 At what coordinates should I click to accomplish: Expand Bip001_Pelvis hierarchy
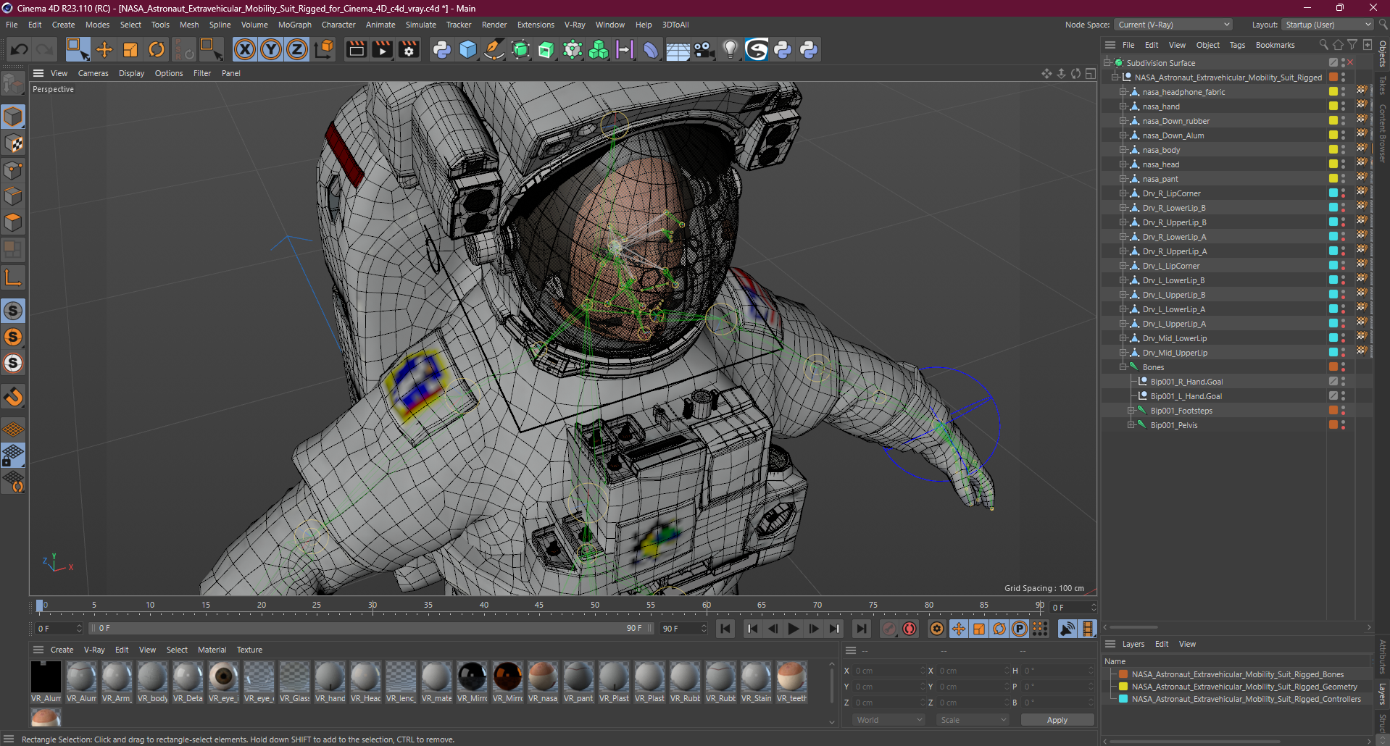coord(1131,425)
